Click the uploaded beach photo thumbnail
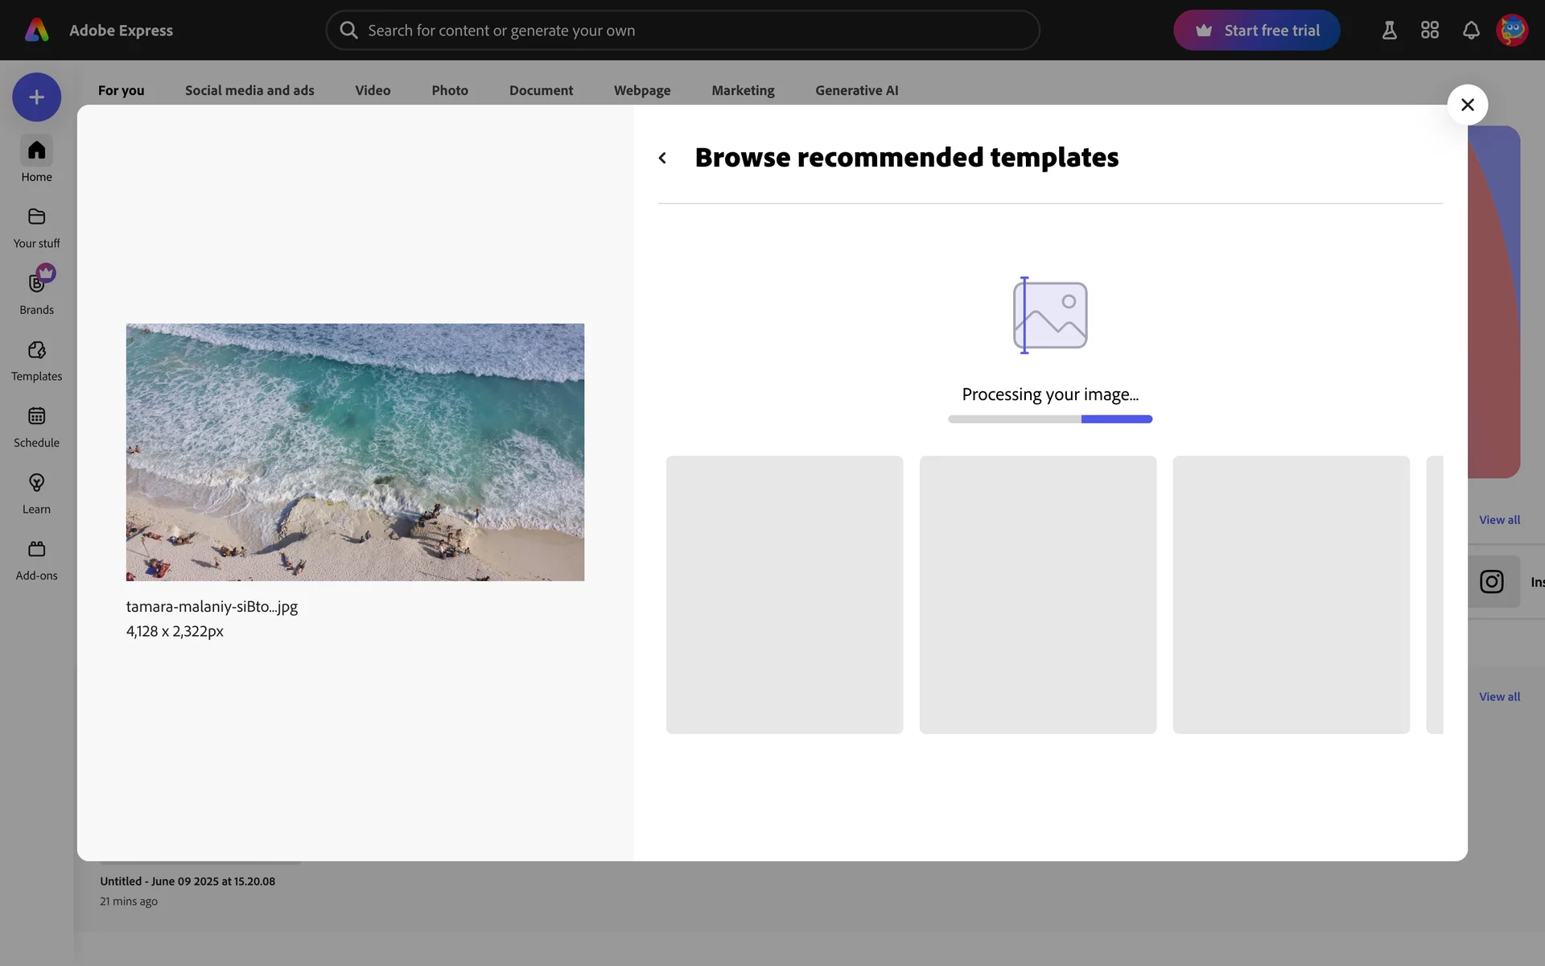This screenshot has height=966, width=1545. (355, 452)
